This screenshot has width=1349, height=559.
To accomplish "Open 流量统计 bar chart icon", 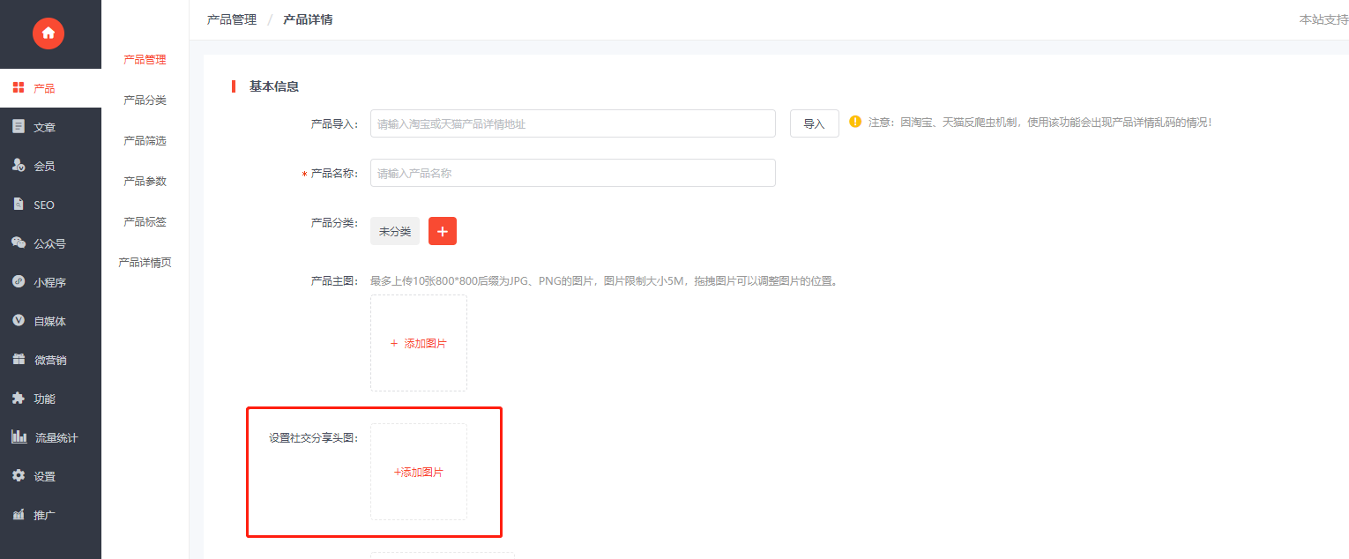I will pos(19,436).
